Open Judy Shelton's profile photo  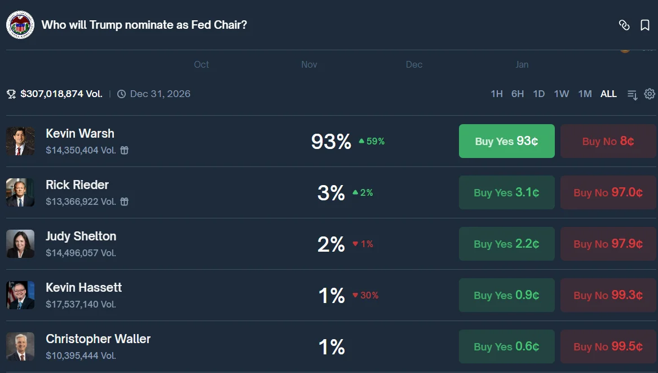[20, 244]
